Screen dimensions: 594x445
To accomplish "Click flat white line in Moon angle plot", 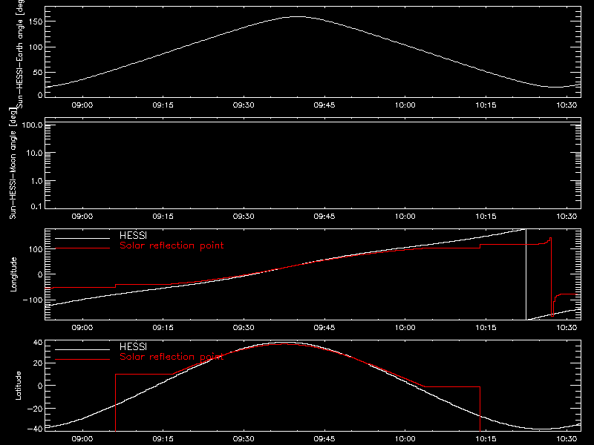I will pos(313,122).
